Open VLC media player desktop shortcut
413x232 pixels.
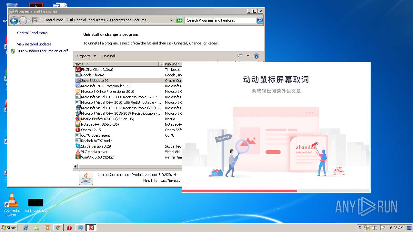pos(11,204)
